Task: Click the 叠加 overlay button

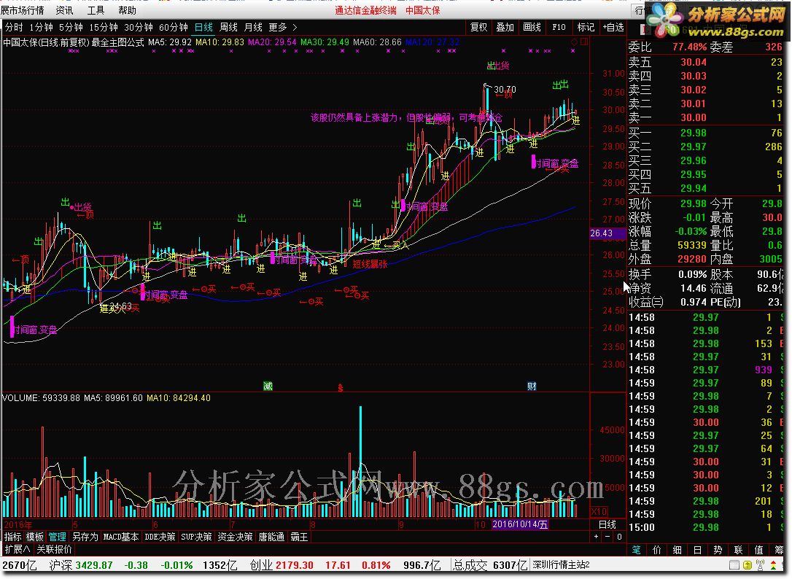Action: 505,27
